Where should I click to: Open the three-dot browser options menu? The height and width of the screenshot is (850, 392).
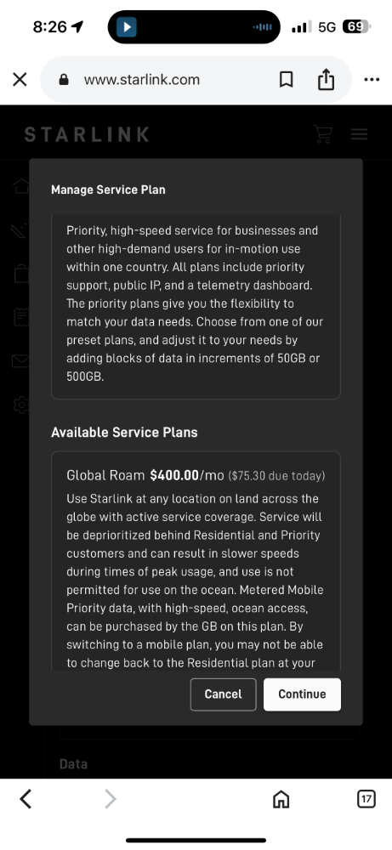pyautogui.click(x=372, y=80)
